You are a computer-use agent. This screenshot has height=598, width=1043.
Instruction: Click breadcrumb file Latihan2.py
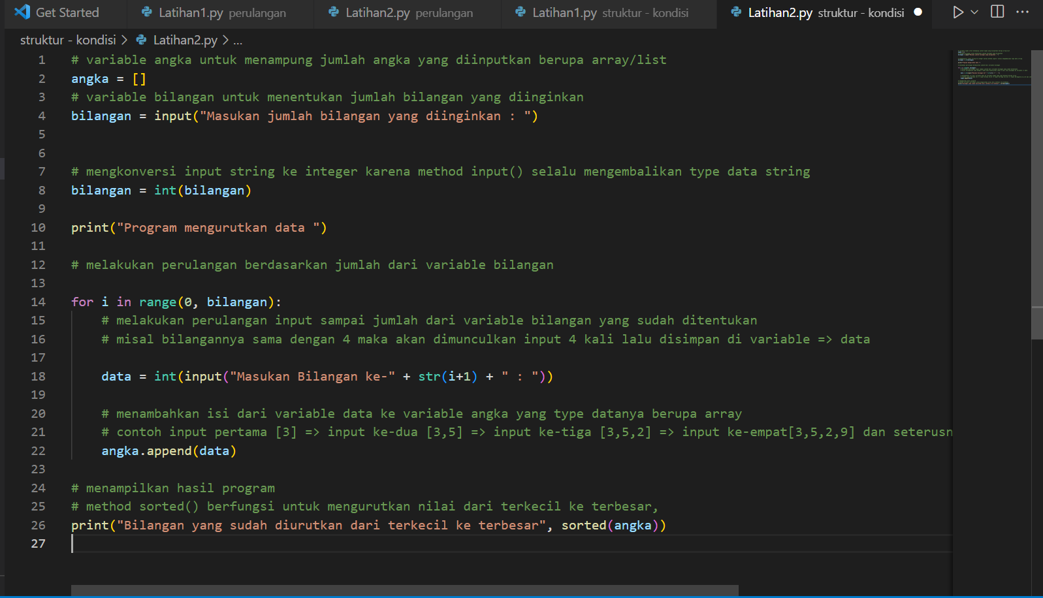185,40
